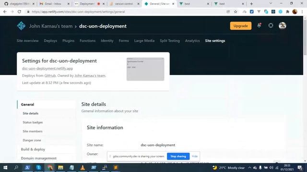Image resolution: width=307 pixels, height=172 pixels.
Task: Follow the GitHub link
Action: [x=50, y=75]
